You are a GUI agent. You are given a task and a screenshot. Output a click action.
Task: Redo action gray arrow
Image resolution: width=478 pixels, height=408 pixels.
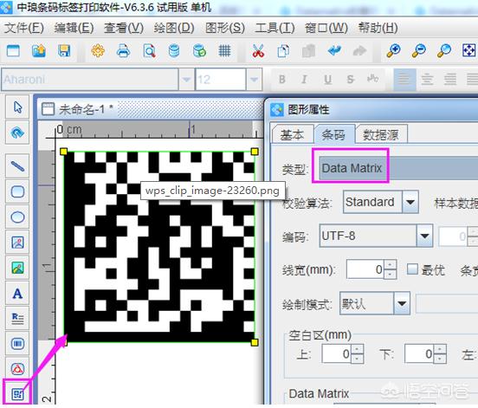(x=359, y=50)
